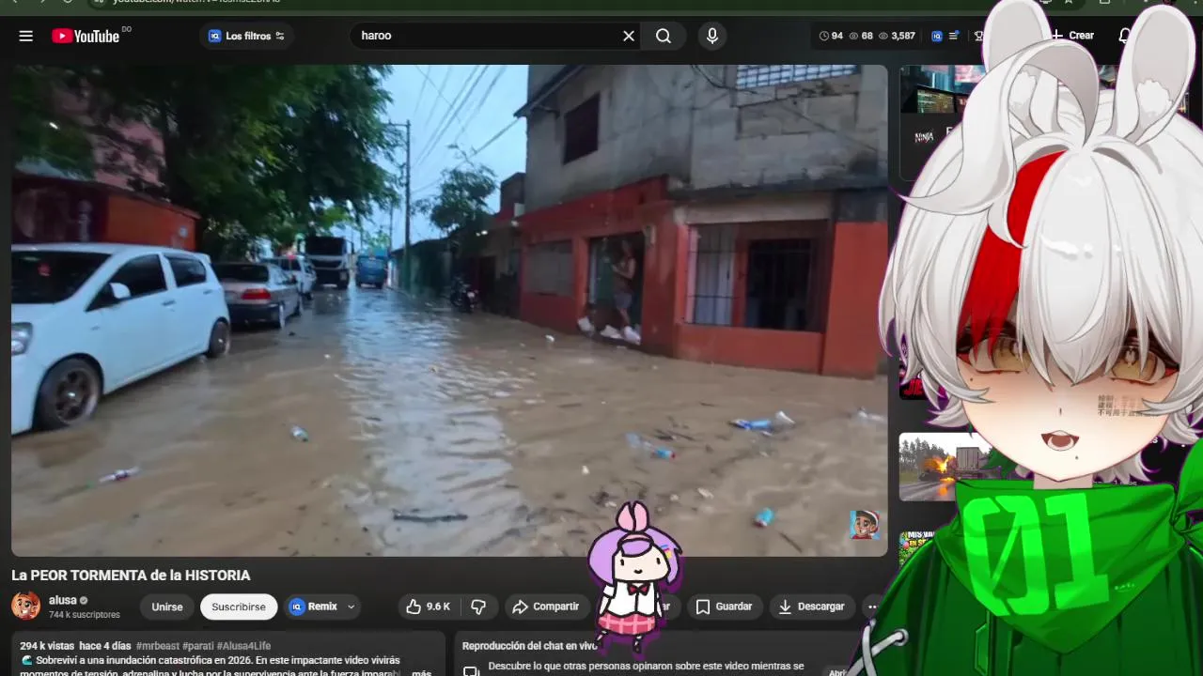Clear the search text with X
Image resolution: width=1203 pixels, height=676 pixels.
629,36
